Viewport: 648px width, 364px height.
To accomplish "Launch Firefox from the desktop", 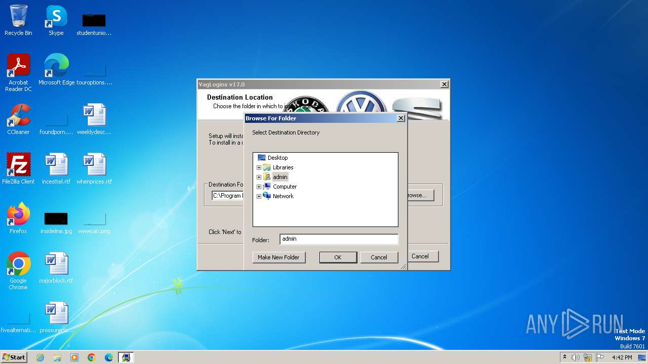I will 18,218.
